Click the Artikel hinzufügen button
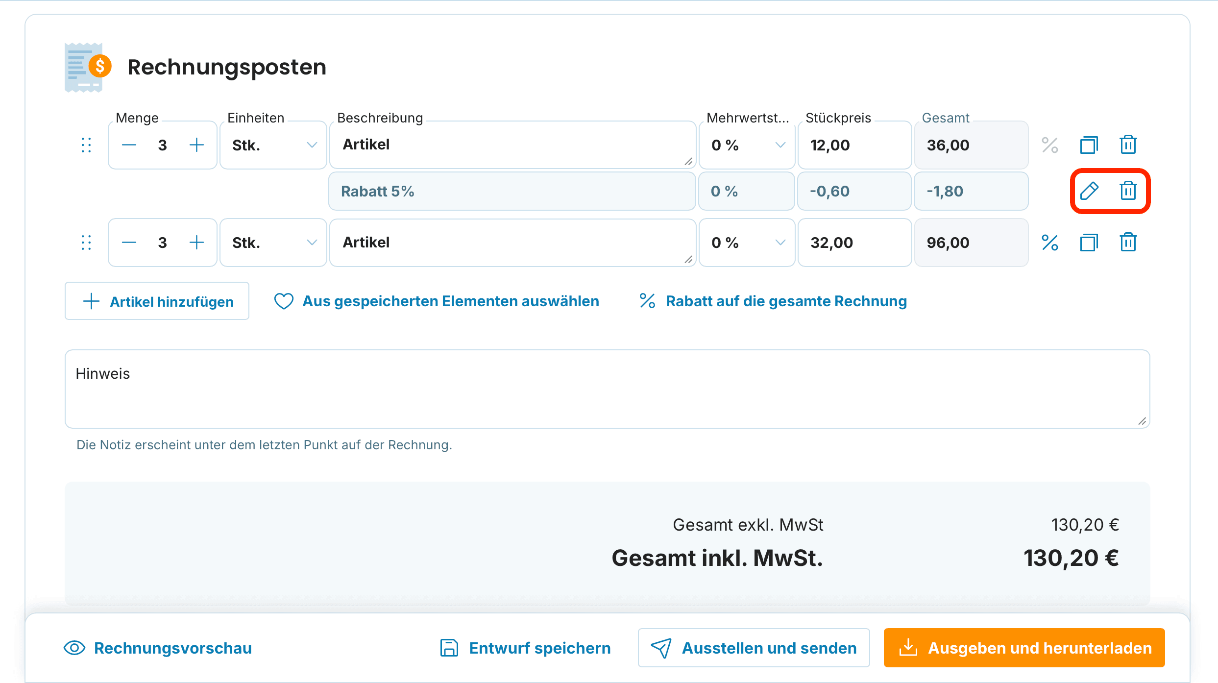Viewport: 1218px width, 683px height. point(157,301)
